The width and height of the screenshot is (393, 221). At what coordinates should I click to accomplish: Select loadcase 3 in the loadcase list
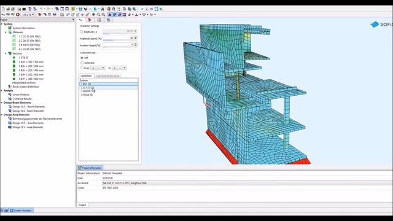(109, 91)
